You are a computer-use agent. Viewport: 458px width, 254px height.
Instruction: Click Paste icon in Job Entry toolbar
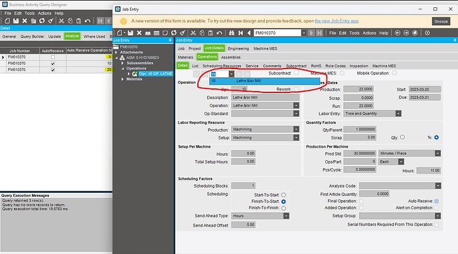pyautogui.click(x=210, y=33)
